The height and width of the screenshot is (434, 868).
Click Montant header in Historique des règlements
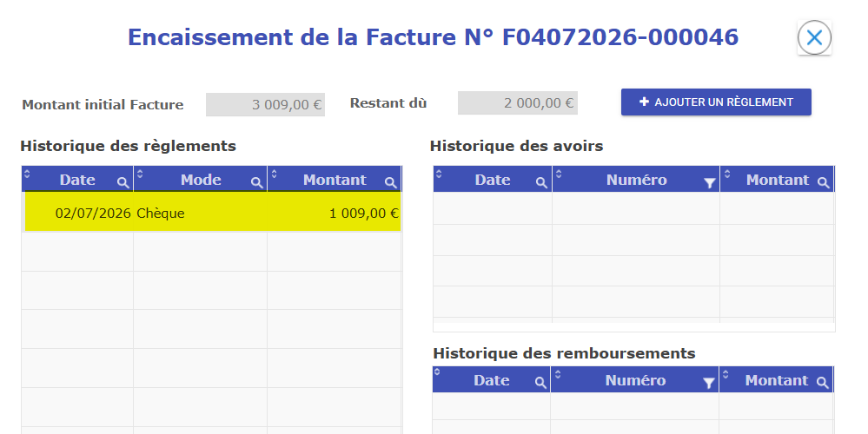[x=335, y=180]
